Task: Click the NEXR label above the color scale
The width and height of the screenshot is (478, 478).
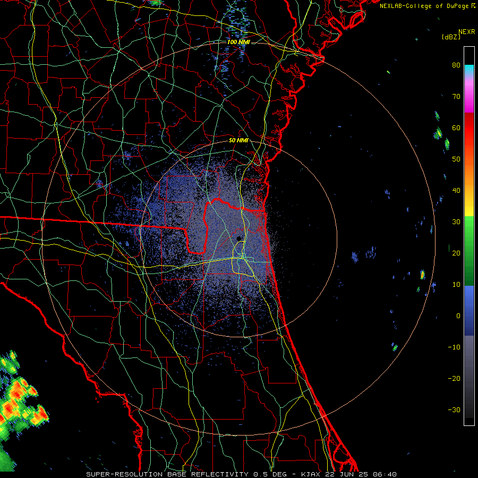Action: click(467, 32)
